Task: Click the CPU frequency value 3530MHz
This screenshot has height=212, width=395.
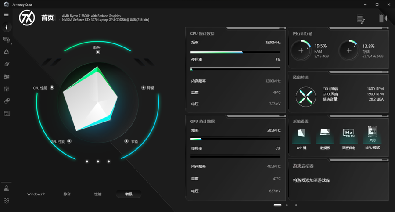Action: [x=273, y=42]
